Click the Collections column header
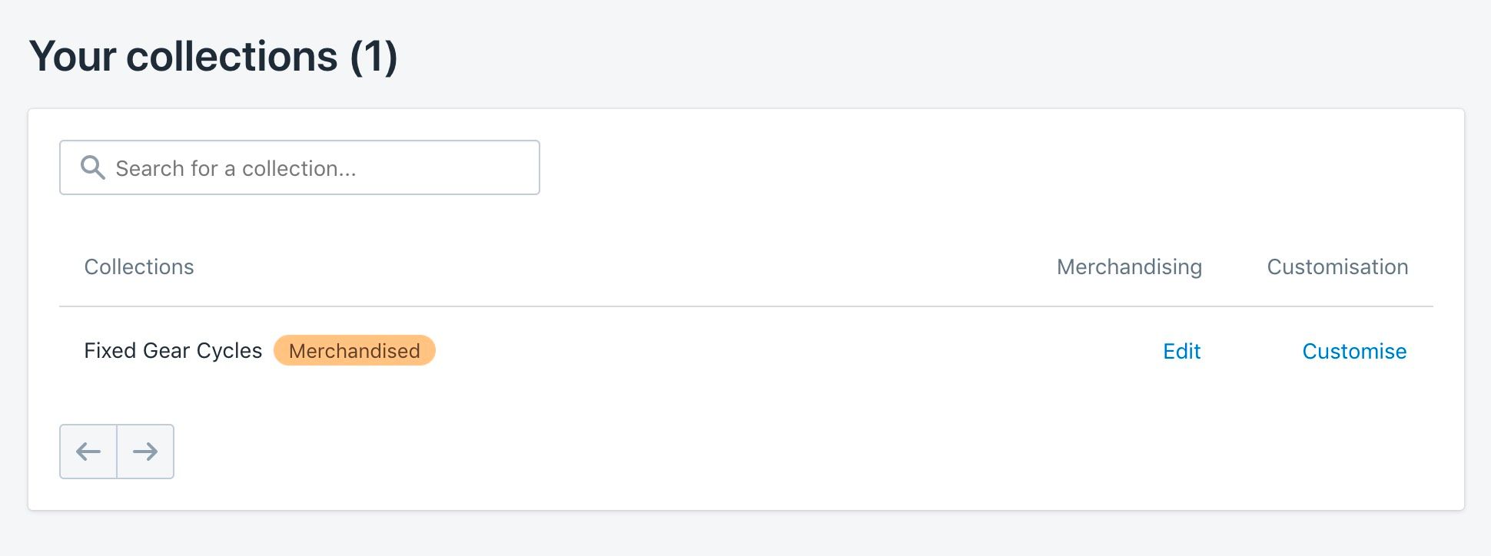This screenshot has width=1491, height=556. tap(139, 266)
